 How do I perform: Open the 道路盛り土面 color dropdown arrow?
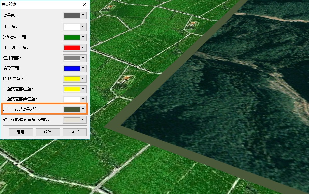point(83,37)
